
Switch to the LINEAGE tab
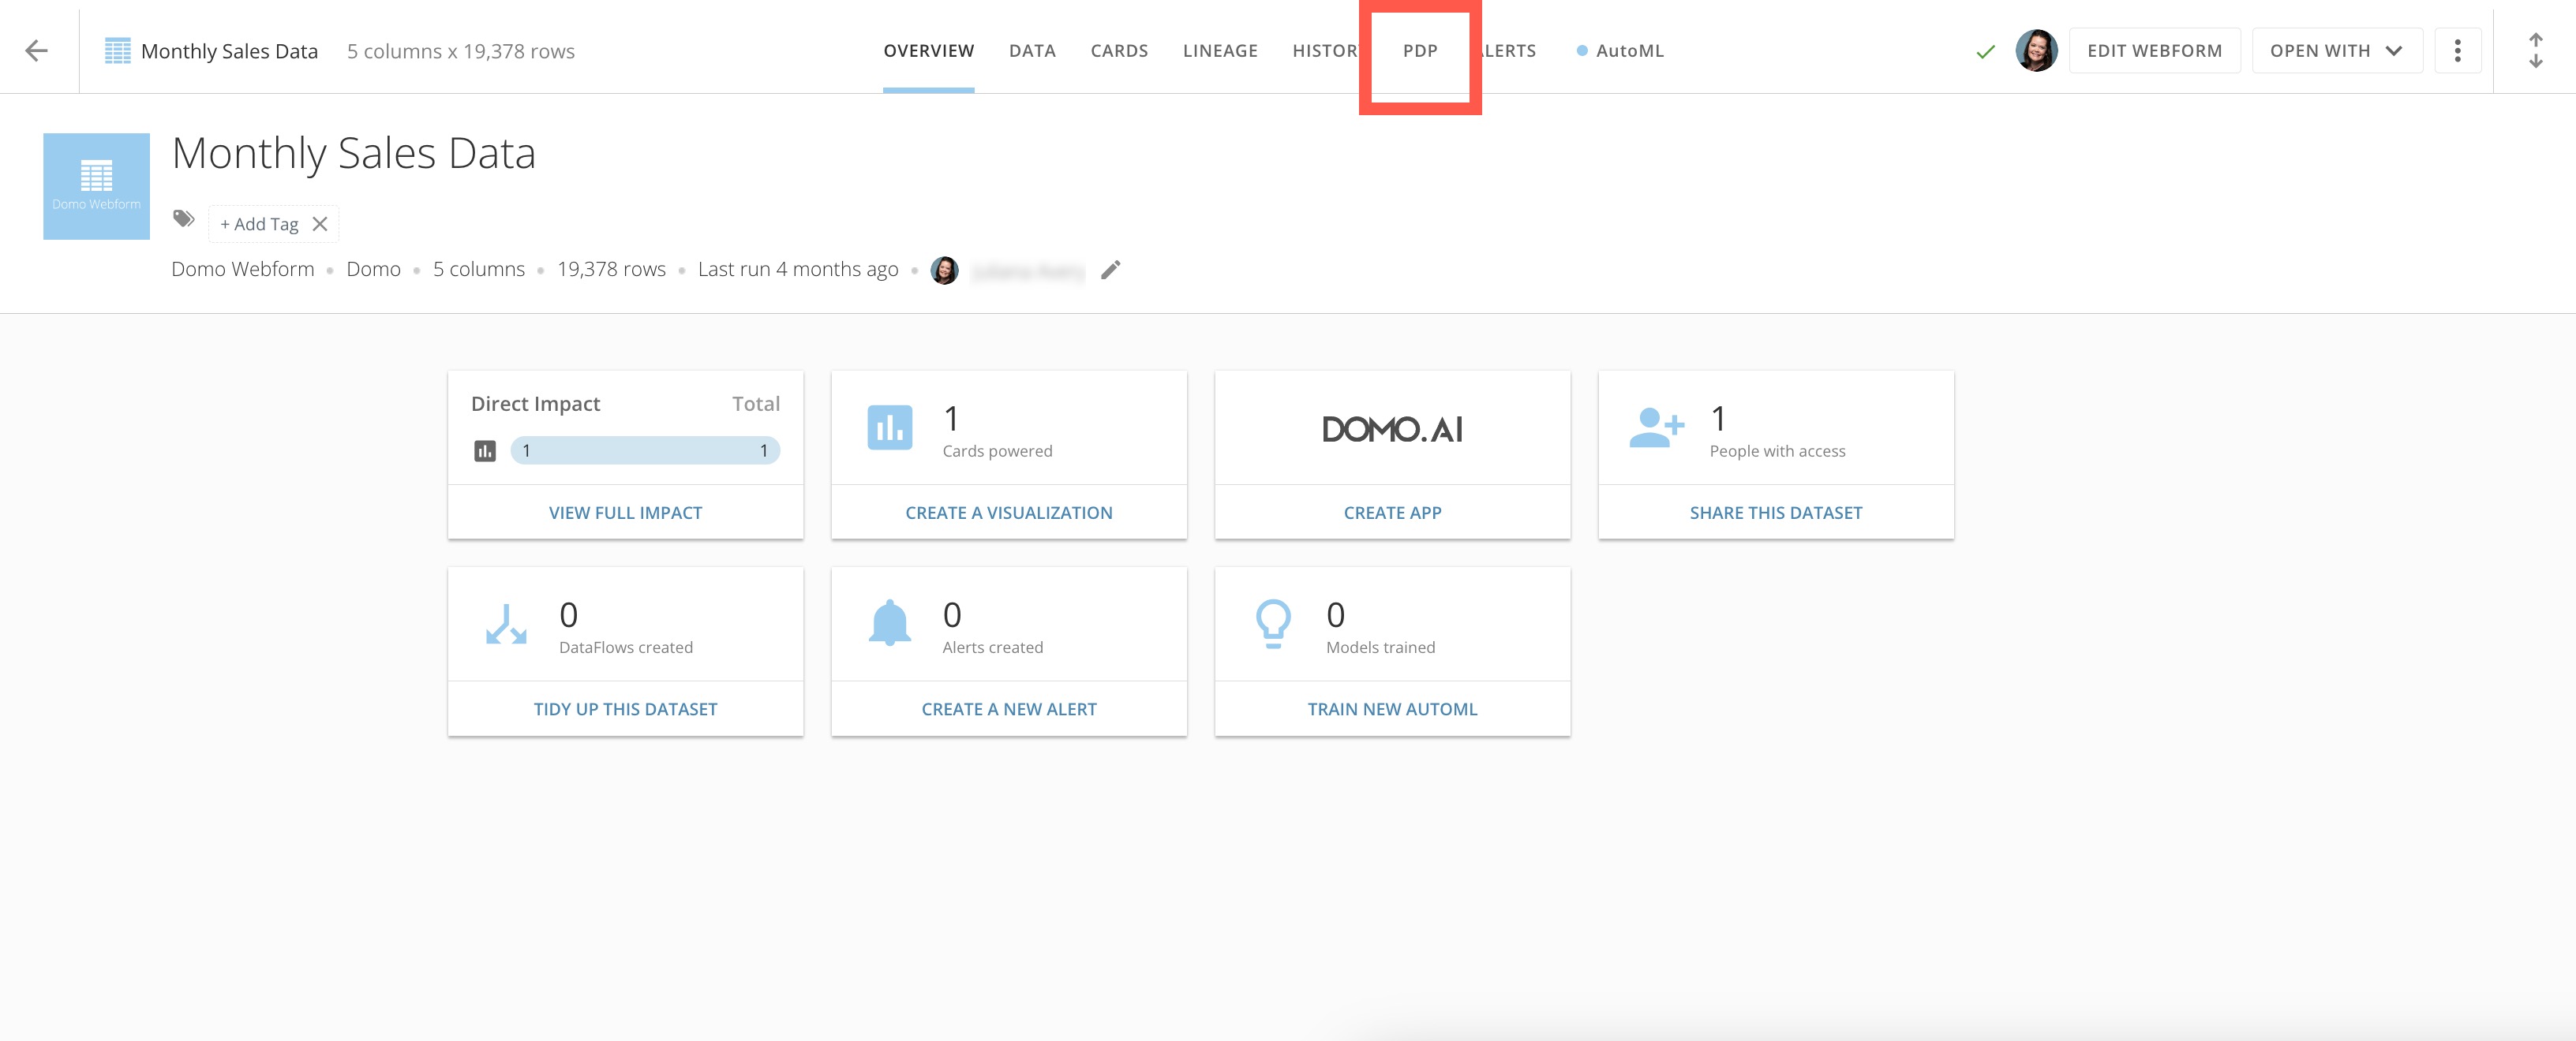coord(1220,50)
